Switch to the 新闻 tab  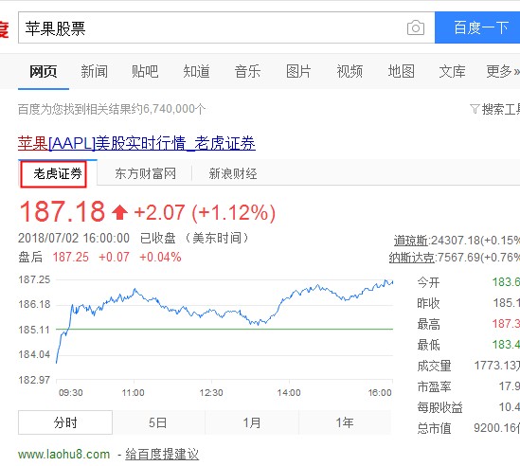pos(94,71)
